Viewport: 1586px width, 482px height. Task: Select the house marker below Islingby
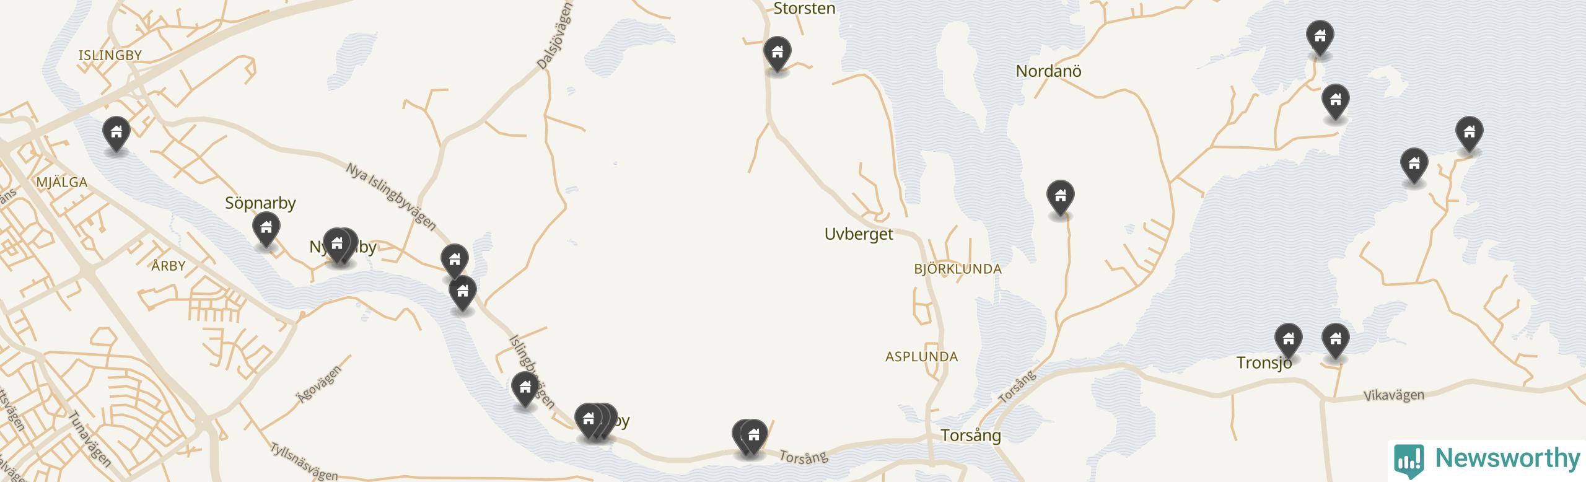tap(116, 134)
